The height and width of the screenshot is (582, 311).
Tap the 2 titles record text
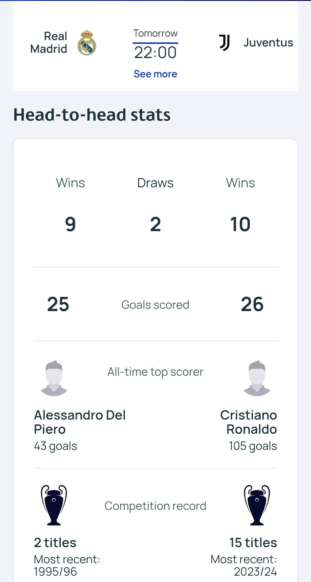(55, 543)
